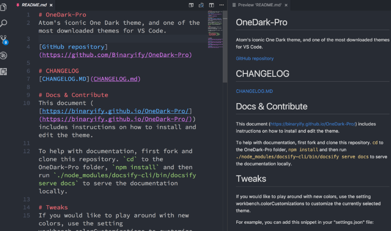The width and height of the screenshot is (391, 231).
Task: Click the code minimap
Action: pos(215,30)
